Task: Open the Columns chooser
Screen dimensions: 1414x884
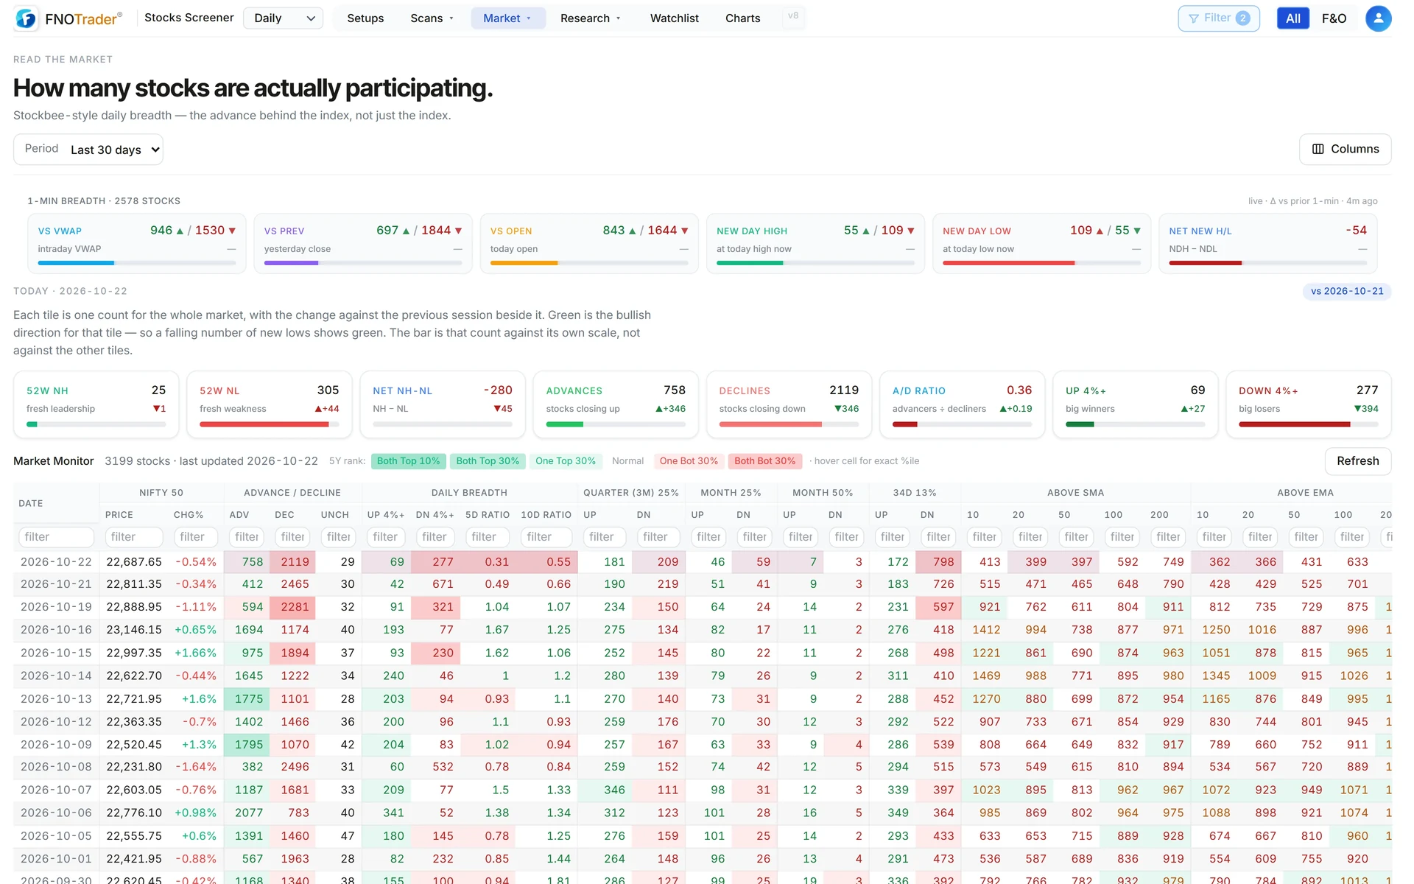Action: coord(1345,149)
